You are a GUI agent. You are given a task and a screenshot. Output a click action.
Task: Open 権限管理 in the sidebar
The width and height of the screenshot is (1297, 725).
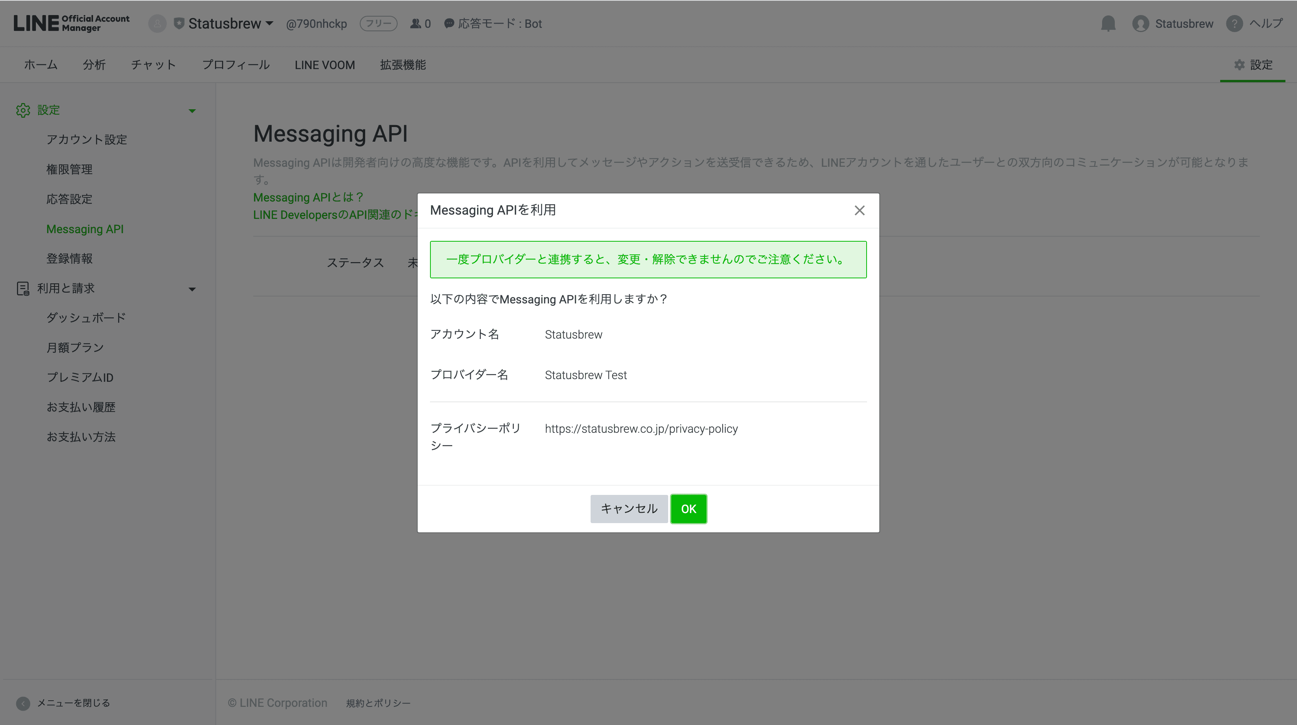click(69, 169)
